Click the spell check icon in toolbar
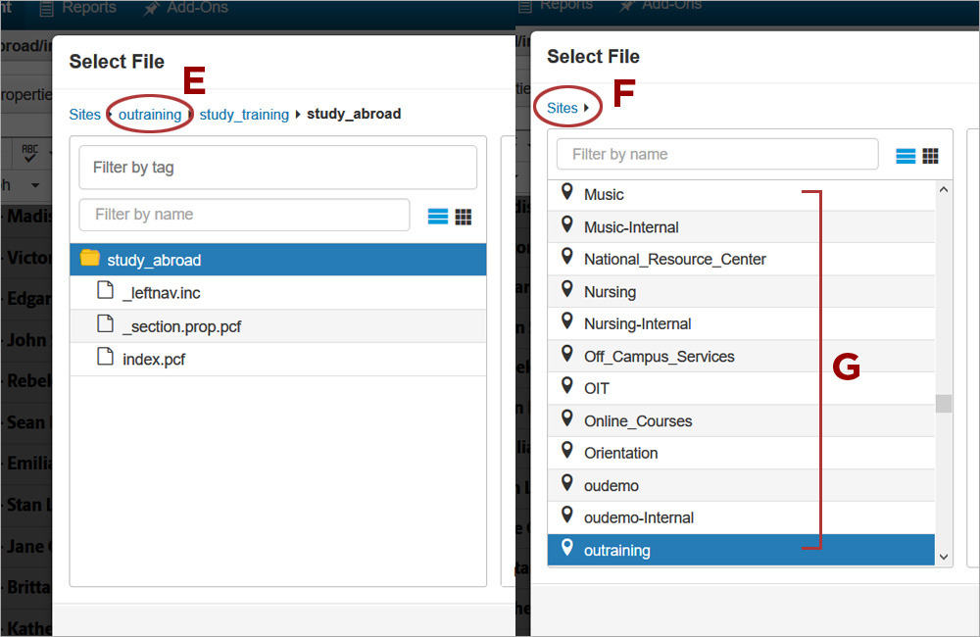Image resolution: width=980 pixels, height=637 pixels. point(29,153)
